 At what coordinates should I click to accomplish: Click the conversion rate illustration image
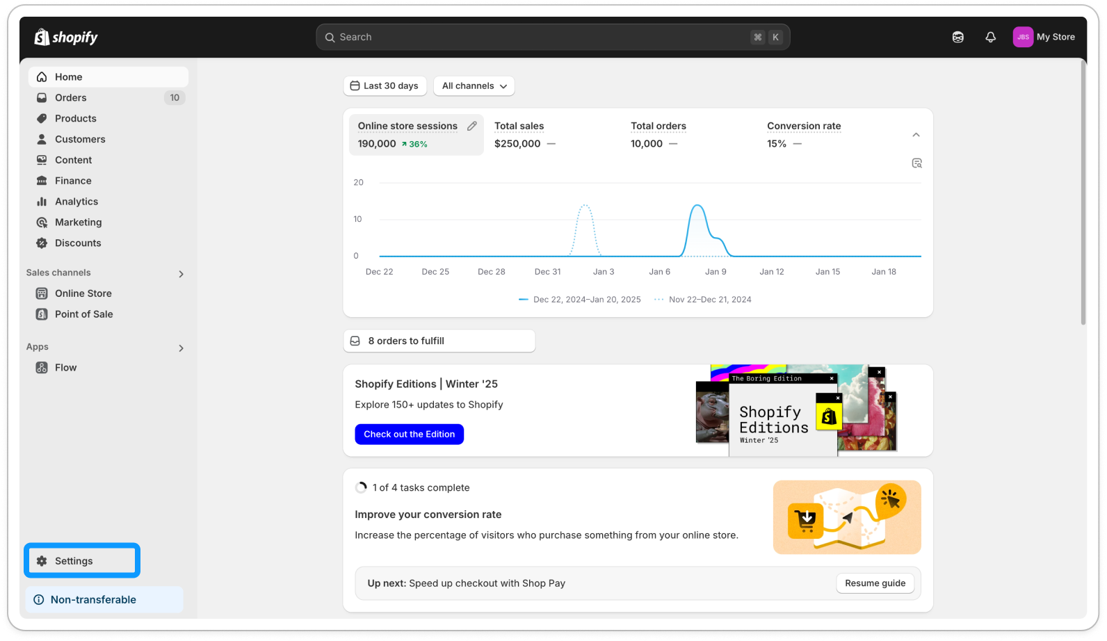[x=847, y=517]
